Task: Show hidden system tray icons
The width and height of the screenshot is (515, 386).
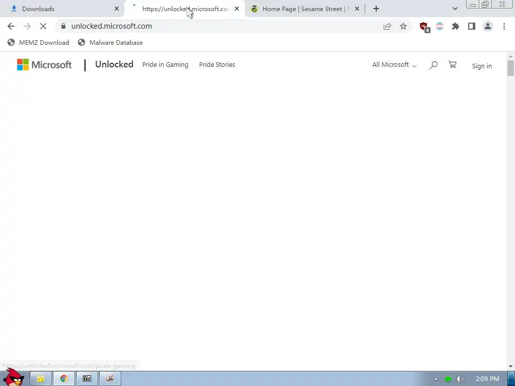Action: [436, 379]
